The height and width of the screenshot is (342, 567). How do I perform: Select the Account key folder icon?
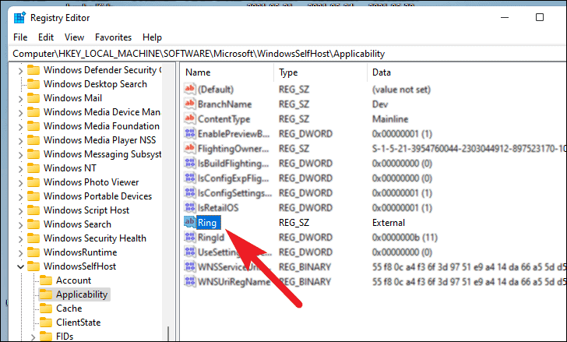(x=45, y=280)
